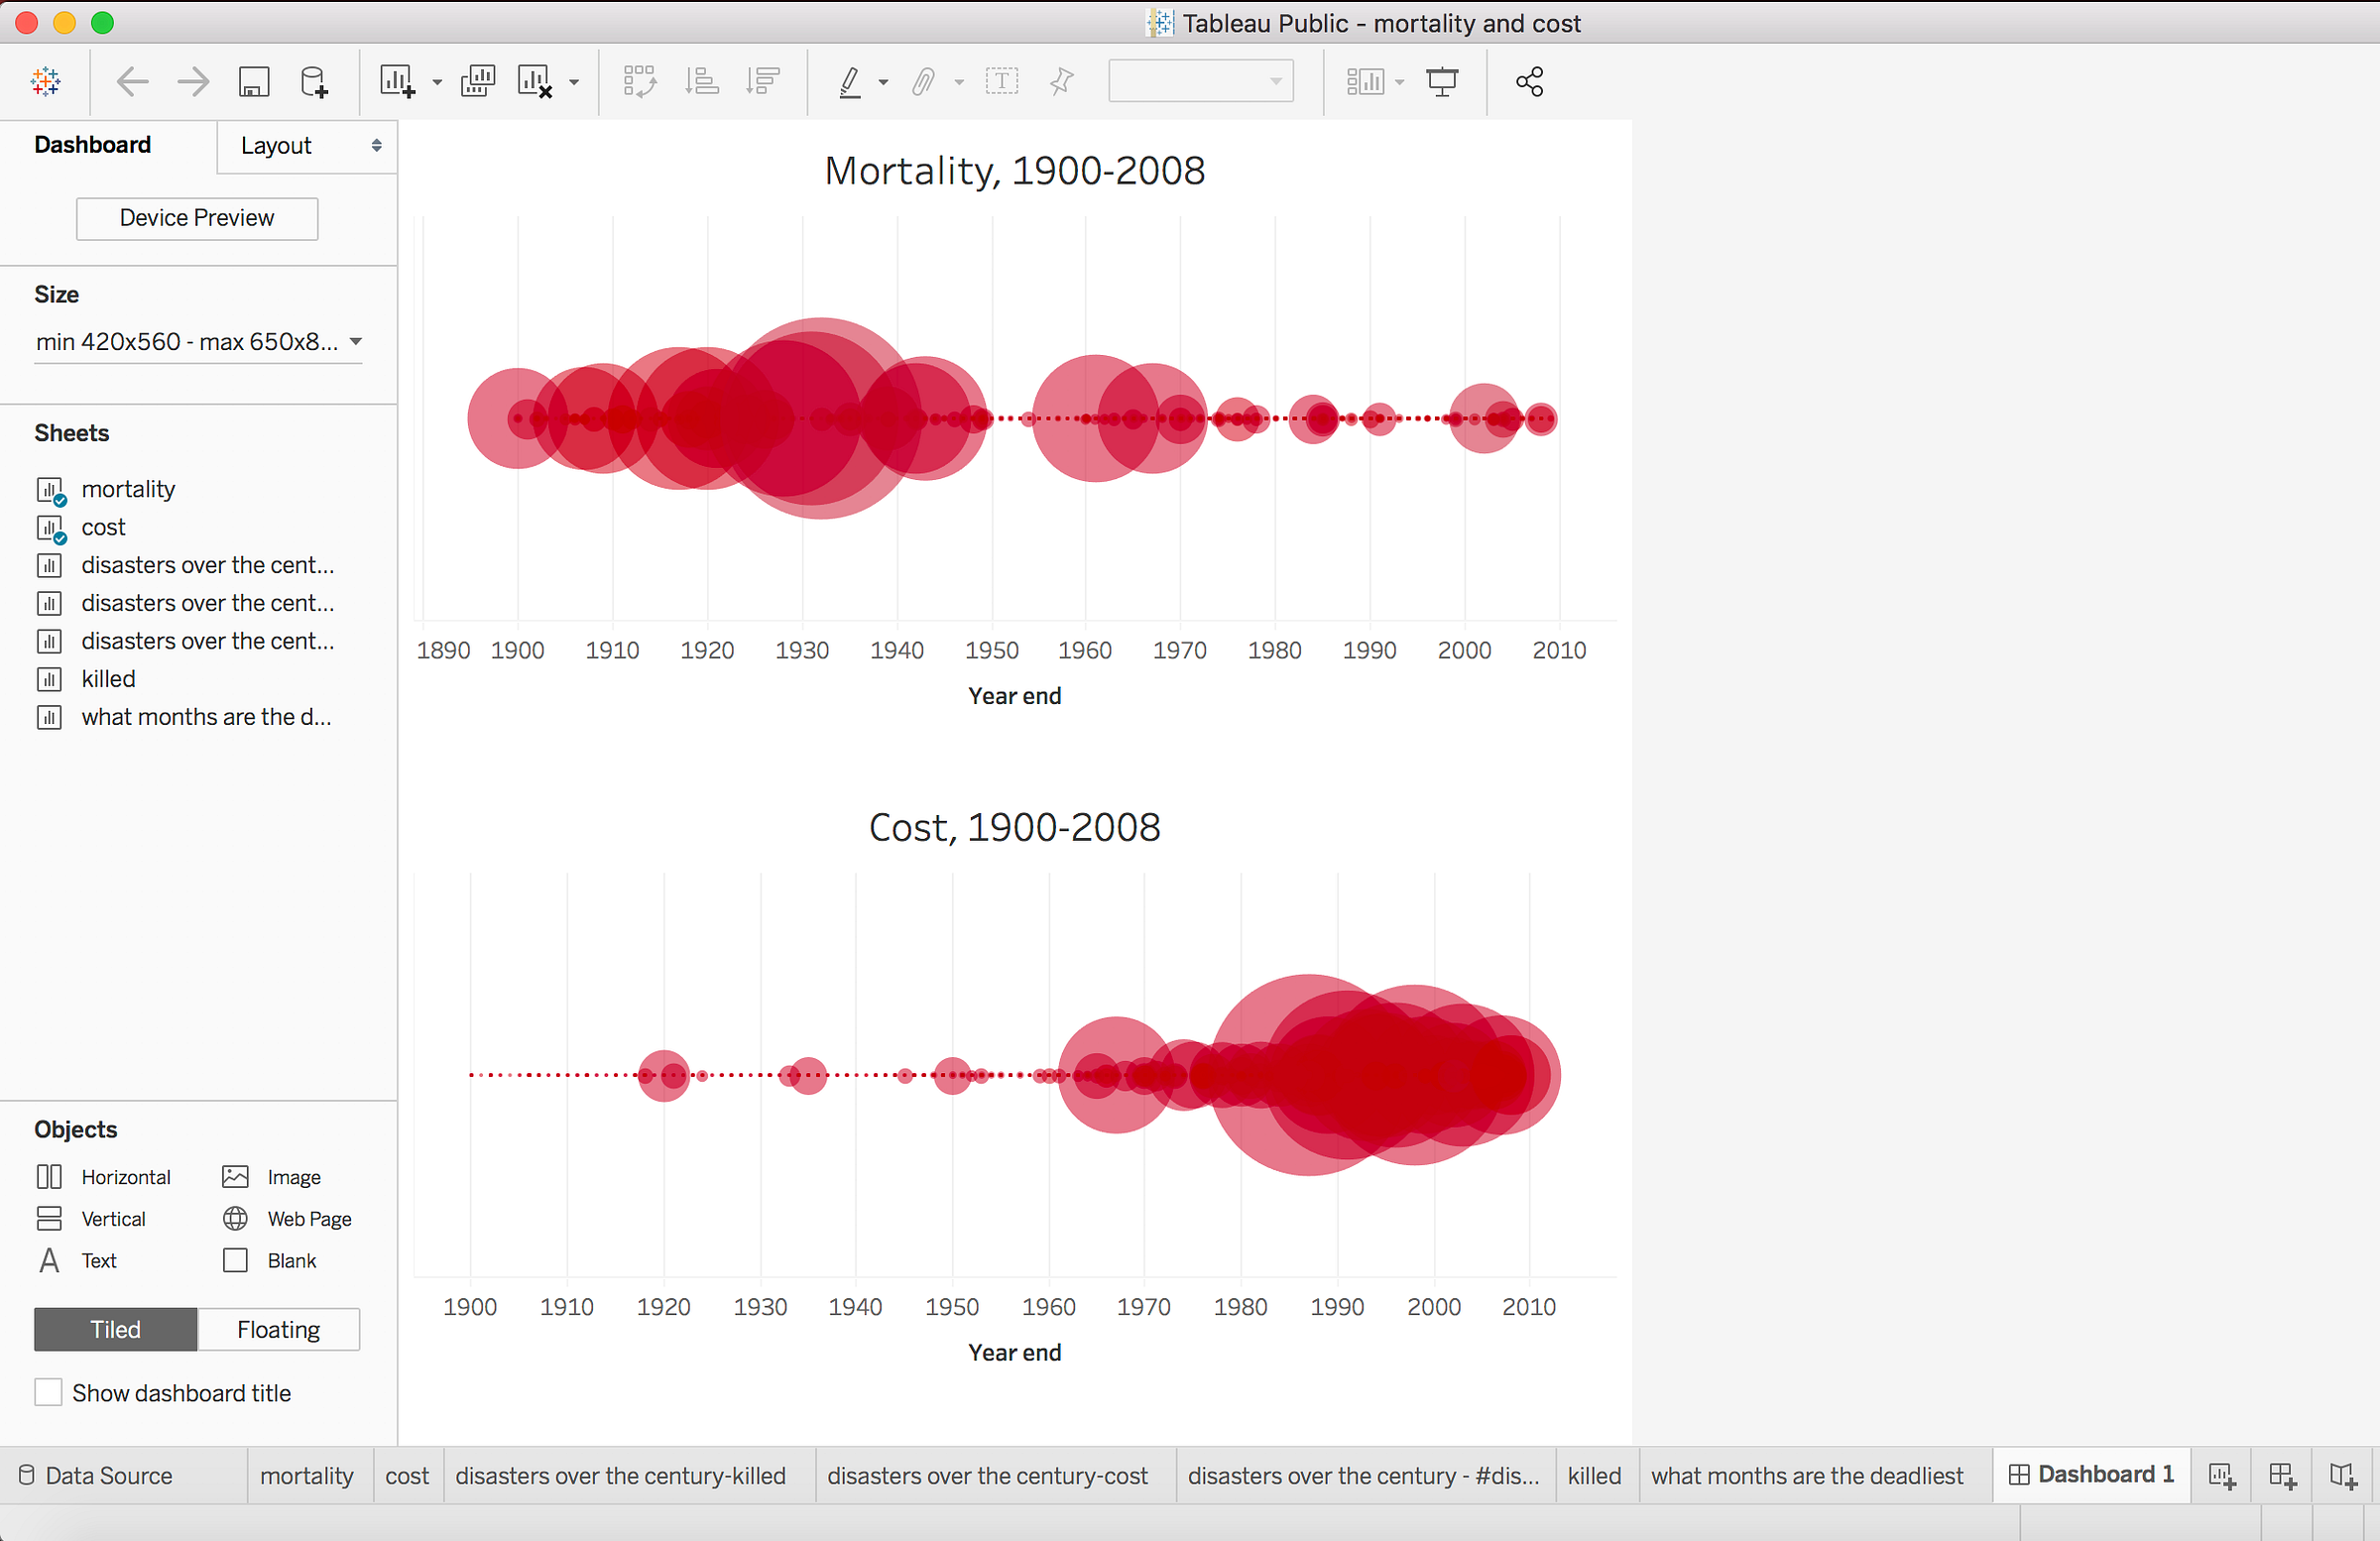Click the Device Preview button
The height and width of the screenshot is (1541, 2380).
pos(197,218)
